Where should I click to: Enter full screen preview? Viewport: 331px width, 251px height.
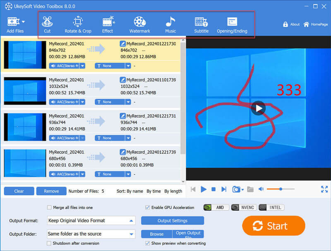point(324,189)
